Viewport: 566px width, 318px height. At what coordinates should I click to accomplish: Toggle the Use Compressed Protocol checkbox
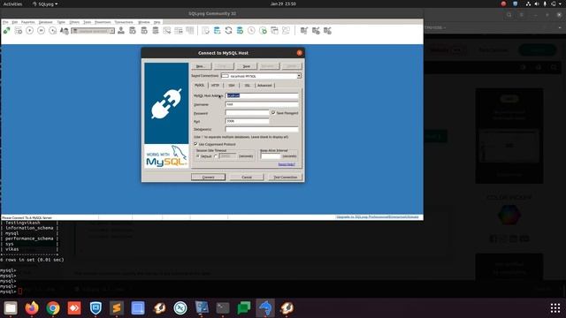[196, 144]
